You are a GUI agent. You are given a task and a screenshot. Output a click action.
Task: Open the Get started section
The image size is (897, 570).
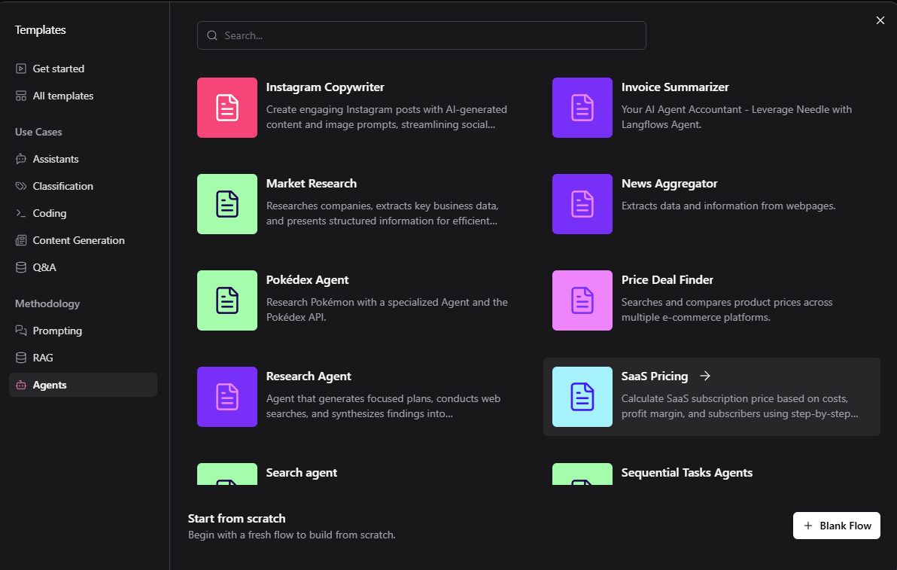click(x=58, y=69)
